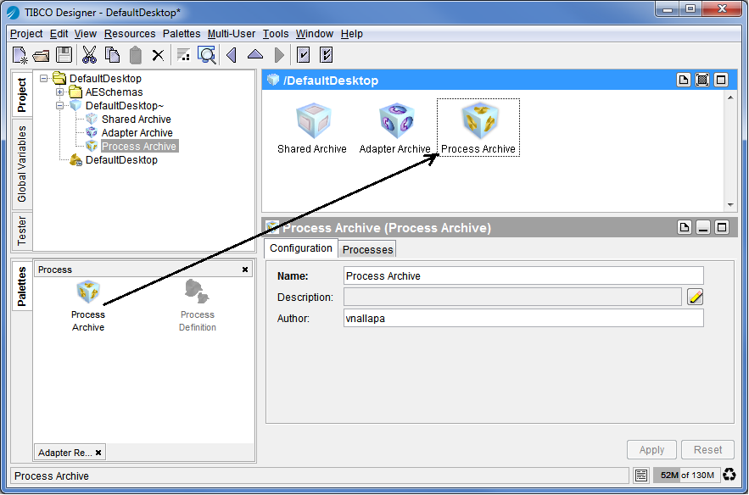Open the Project menu
Screen dimensions: 749x495
(26, 34)
